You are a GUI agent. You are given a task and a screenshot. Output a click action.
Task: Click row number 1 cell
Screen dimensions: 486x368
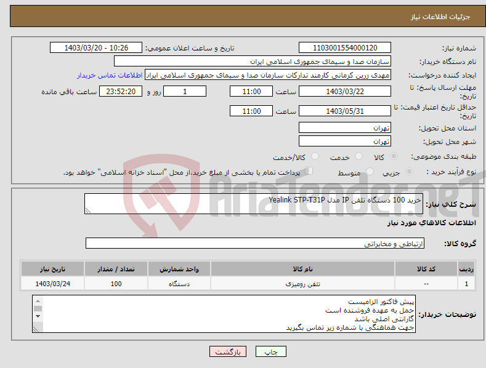pos(466,284)
